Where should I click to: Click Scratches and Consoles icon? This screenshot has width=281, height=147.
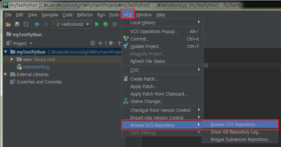point(13,82)
